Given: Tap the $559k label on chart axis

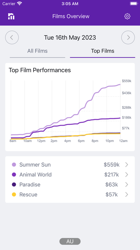Looking at the screenshot, I should 126,81.
